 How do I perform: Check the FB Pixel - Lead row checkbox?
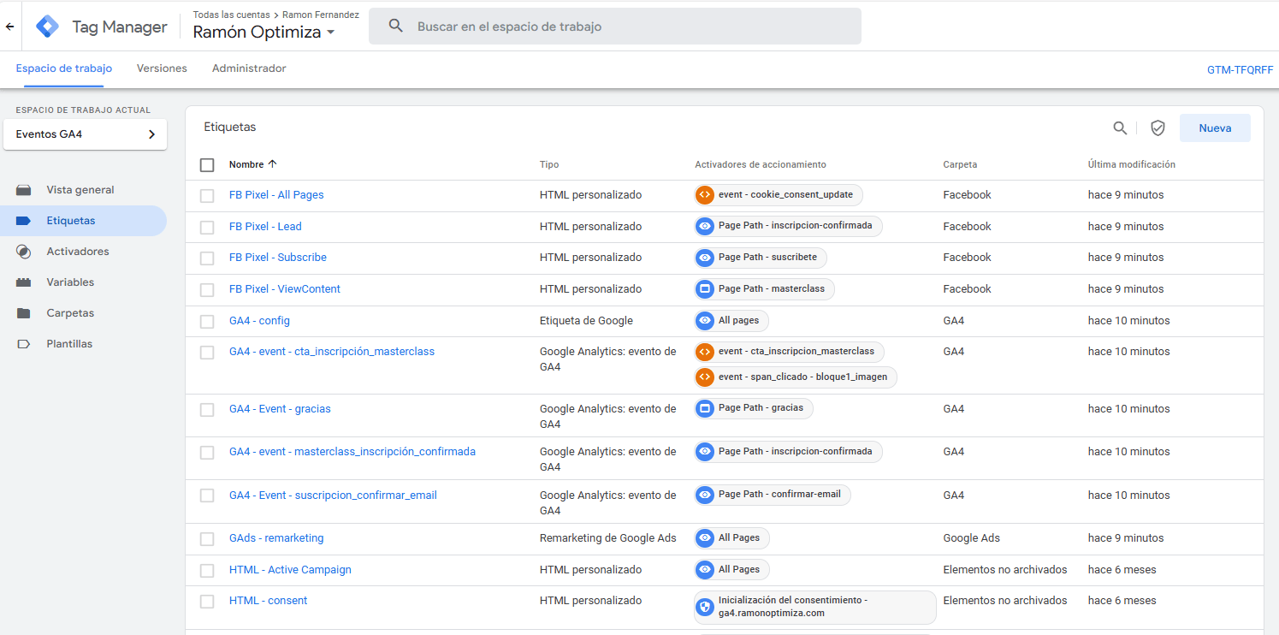[x=207, y=226]
